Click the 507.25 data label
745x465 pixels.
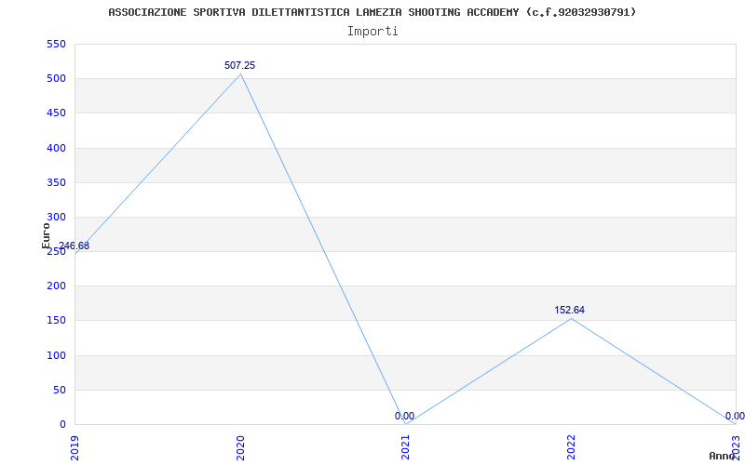coord(240,65)
